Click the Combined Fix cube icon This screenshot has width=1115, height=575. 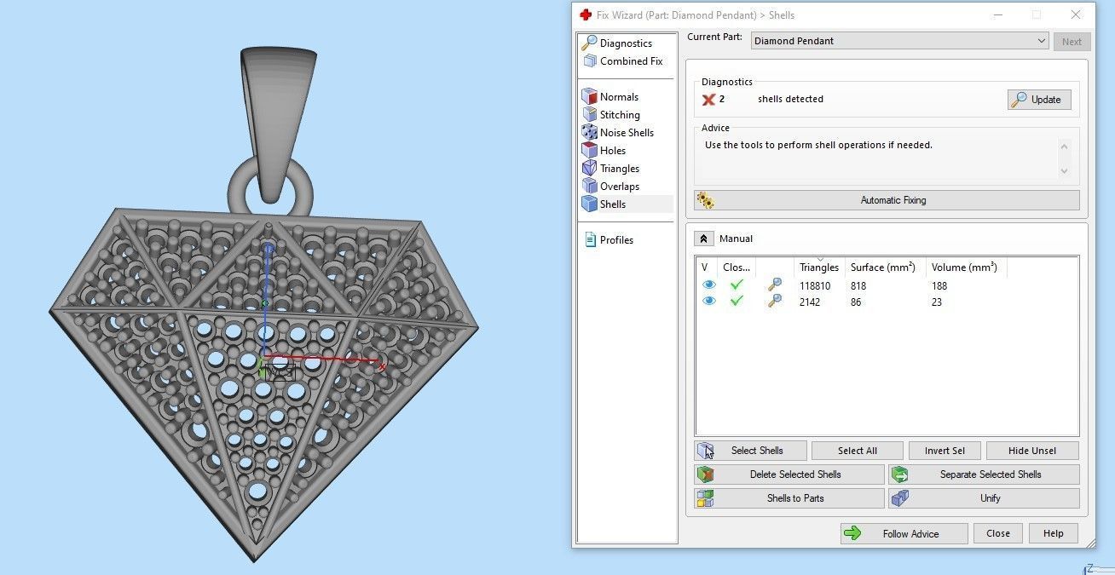(x=589, y=61)
